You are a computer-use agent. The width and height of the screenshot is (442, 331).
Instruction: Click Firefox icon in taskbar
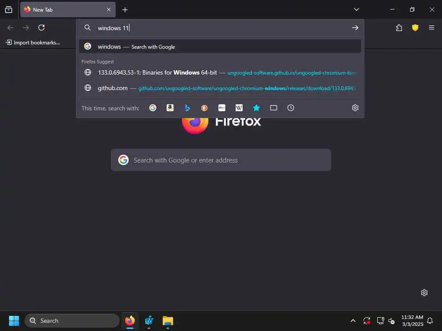(130, 321)
